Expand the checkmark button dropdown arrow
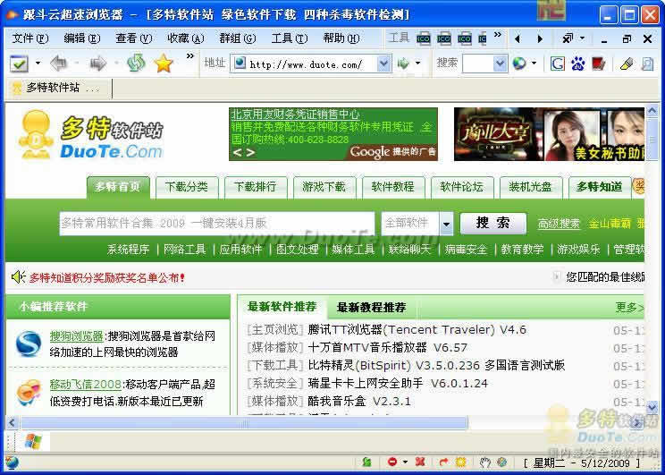 38,64
